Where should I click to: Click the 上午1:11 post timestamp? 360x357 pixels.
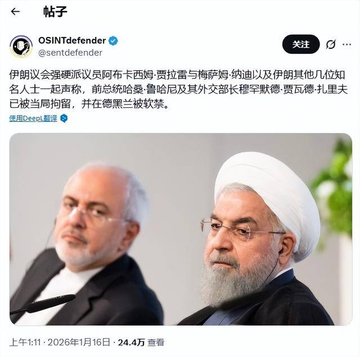click(x=25, y=342)
